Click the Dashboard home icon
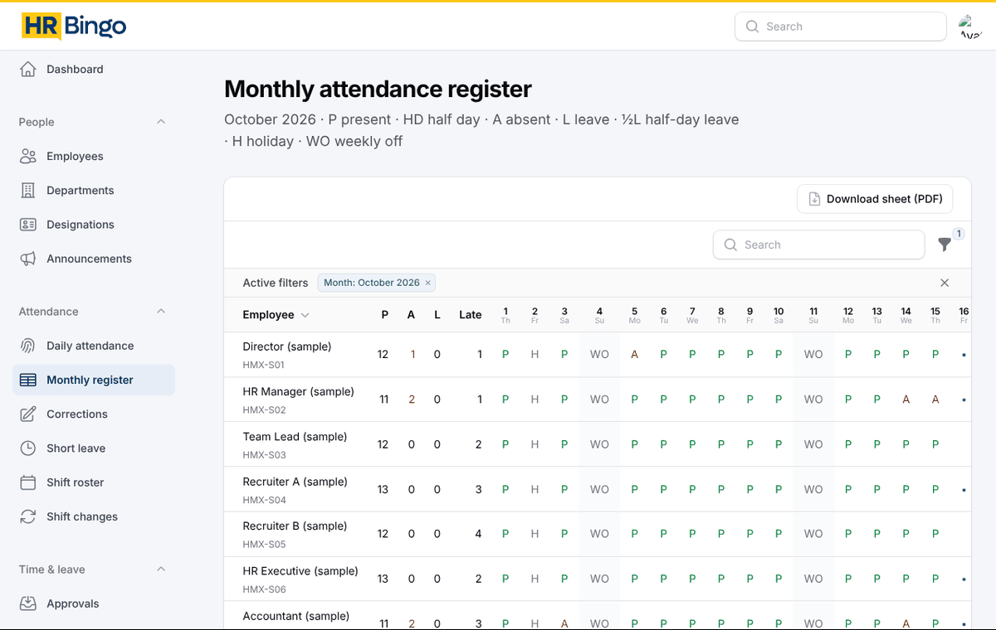 tap(28, 70)
